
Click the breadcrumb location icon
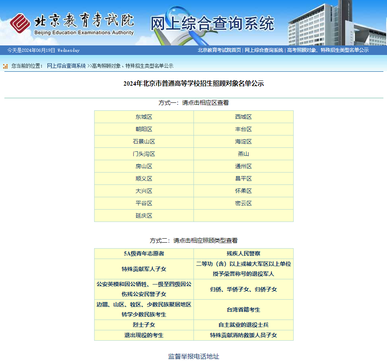[6, 66]
